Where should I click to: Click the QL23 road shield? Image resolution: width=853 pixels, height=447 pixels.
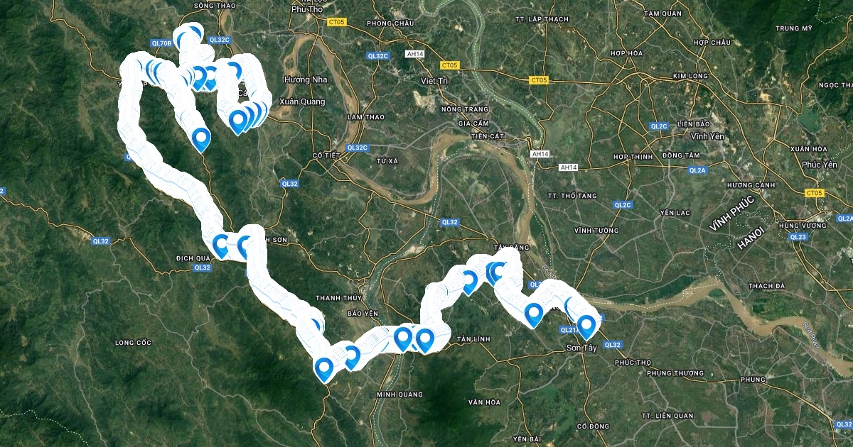tap(798, 236)
